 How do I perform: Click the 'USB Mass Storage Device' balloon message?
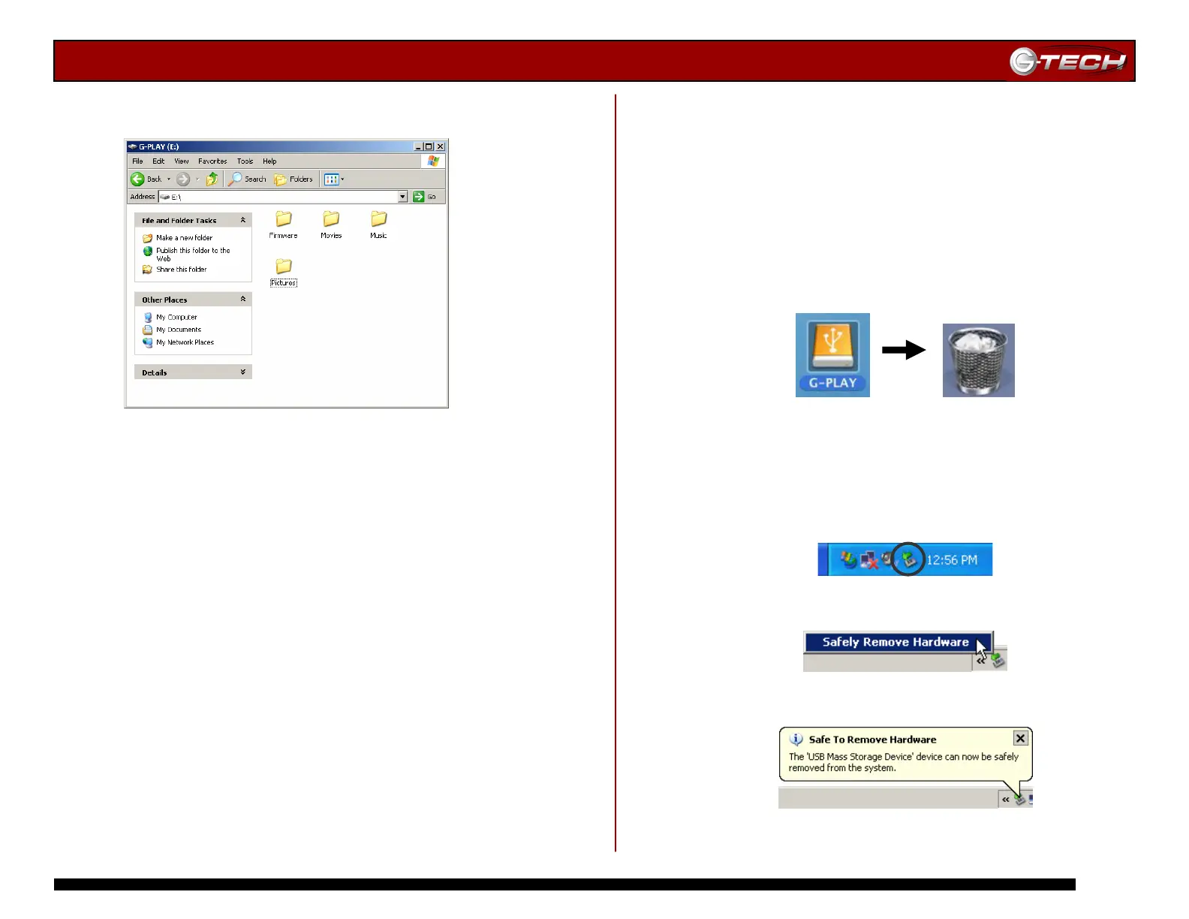point(904,762)
